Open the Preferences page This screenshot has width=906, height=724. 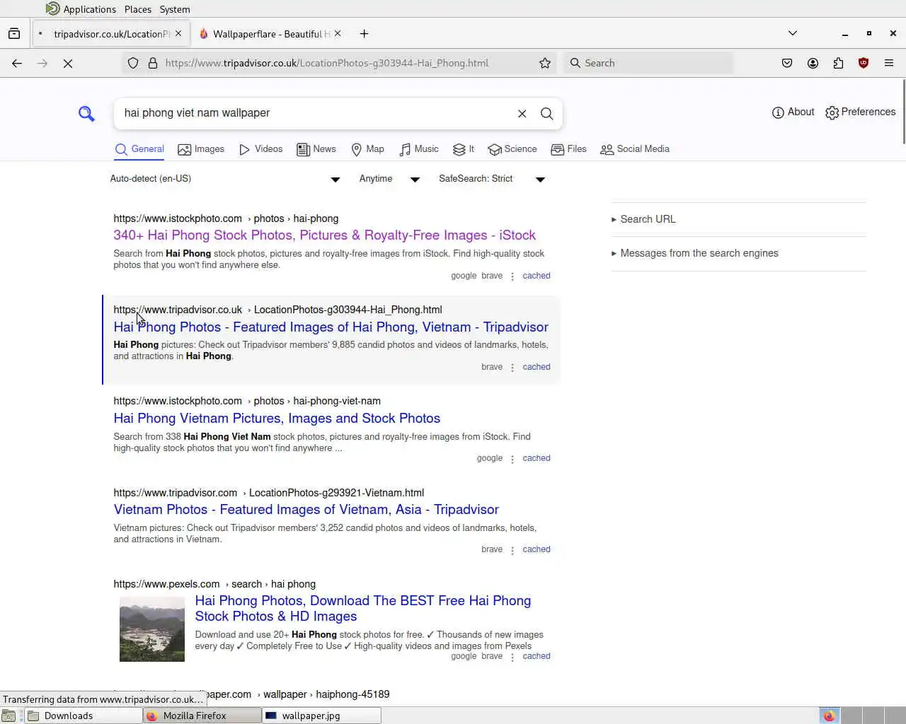point(860,112)
